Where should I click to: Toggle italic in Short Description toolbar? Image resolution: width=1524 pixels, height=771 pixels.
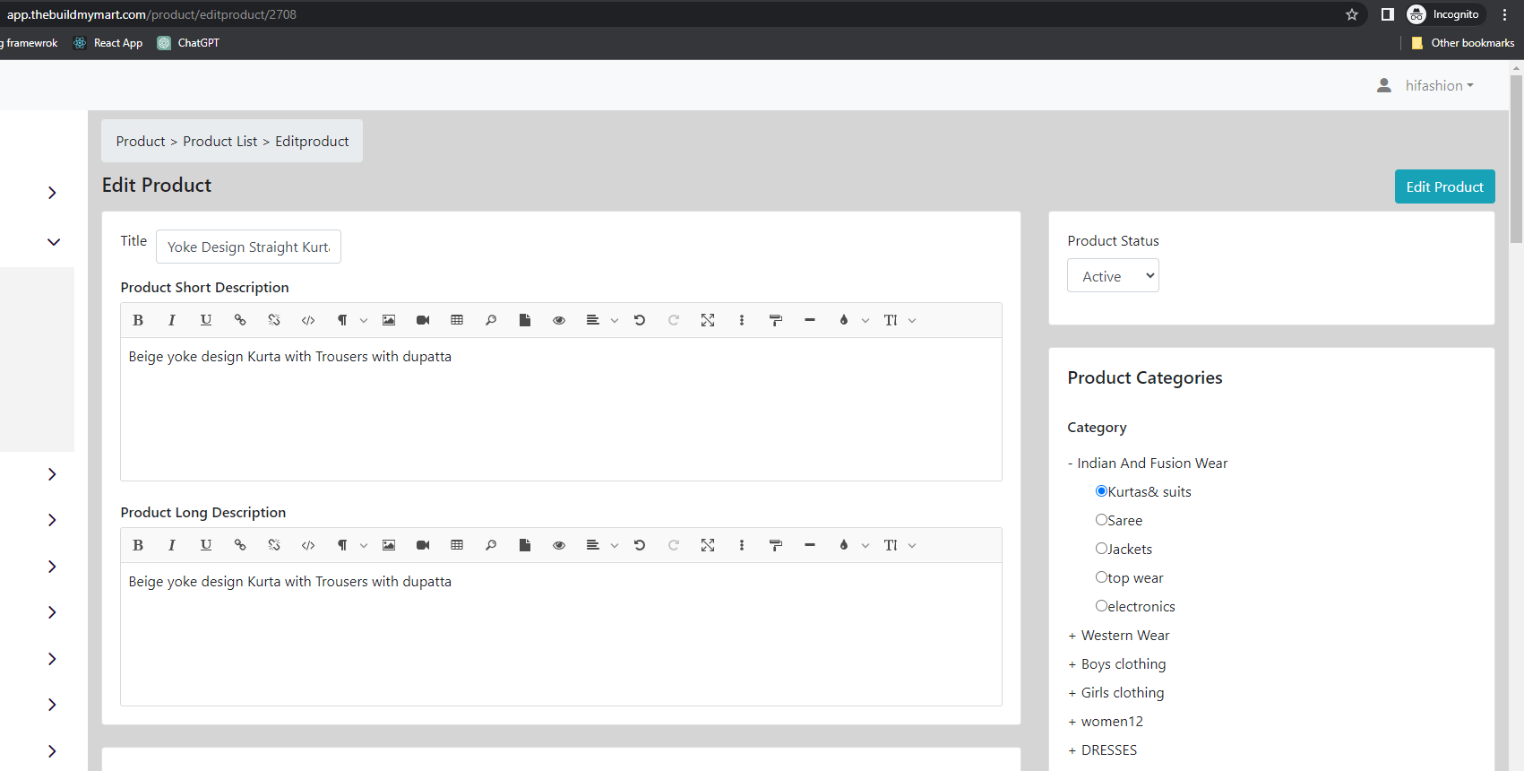[172, 320]
